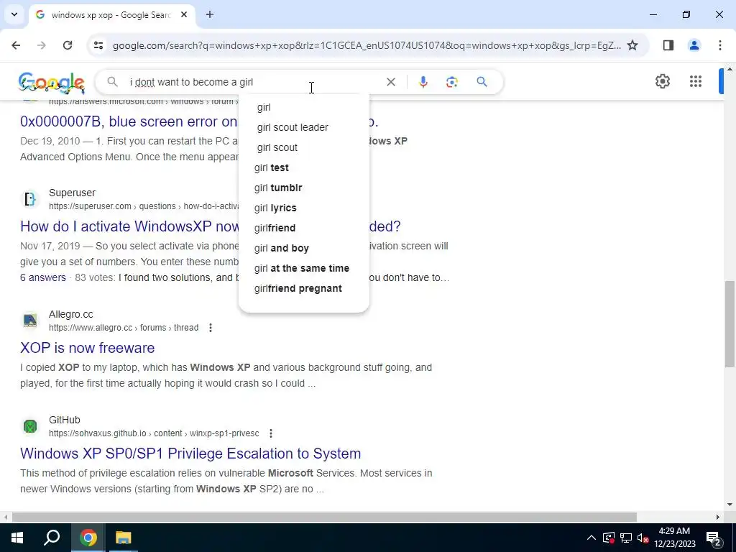Bookmark this page with the star icon
Viewport: 736px width, 552px height.
click(x=632, y=45)
